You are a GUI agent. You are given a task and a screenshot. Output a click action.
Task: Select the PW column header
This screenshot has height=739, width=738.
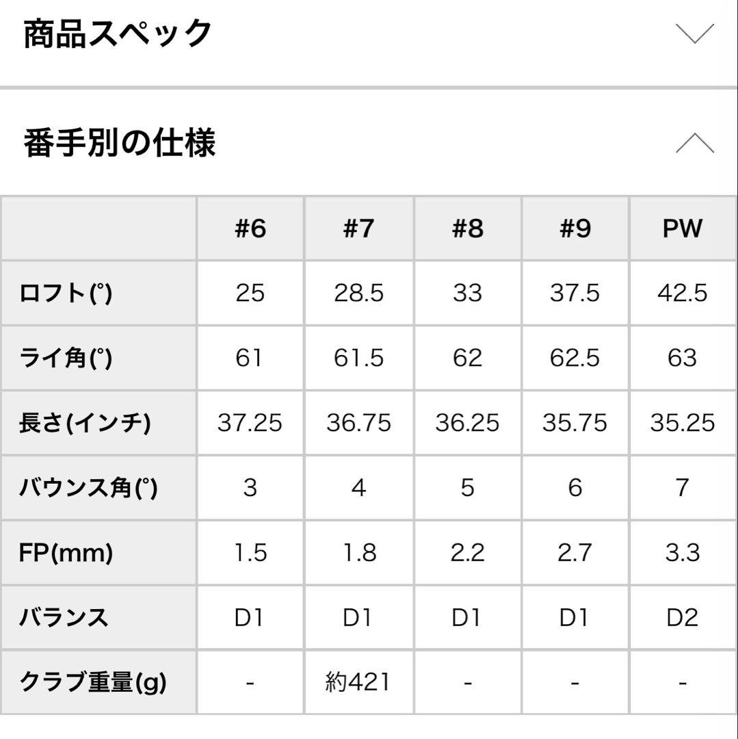[682, 229]
